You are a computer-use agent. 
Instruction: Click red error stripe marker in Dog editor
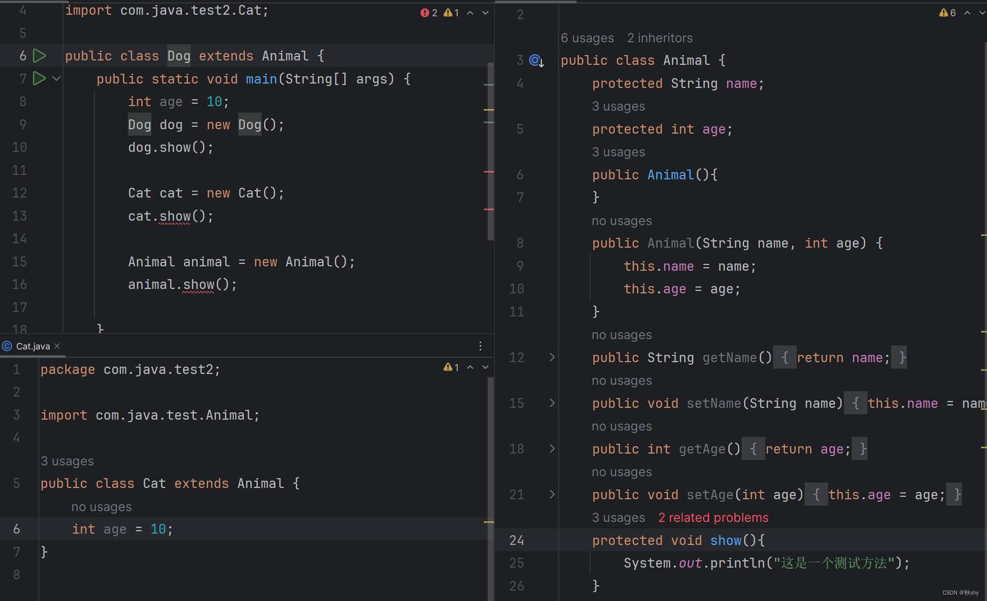pos(488,172)
